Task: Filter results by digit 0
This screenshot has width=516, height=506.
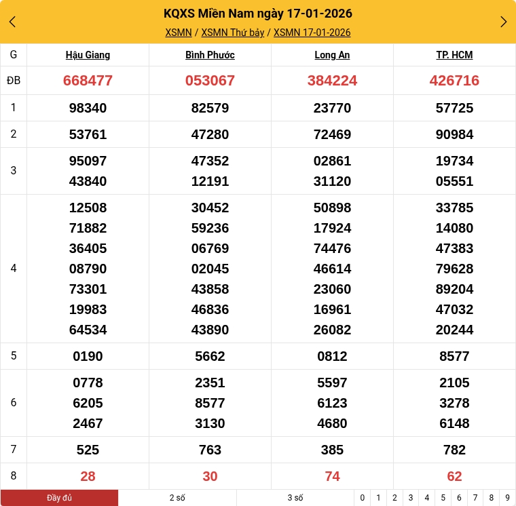Action: point(363,498)
